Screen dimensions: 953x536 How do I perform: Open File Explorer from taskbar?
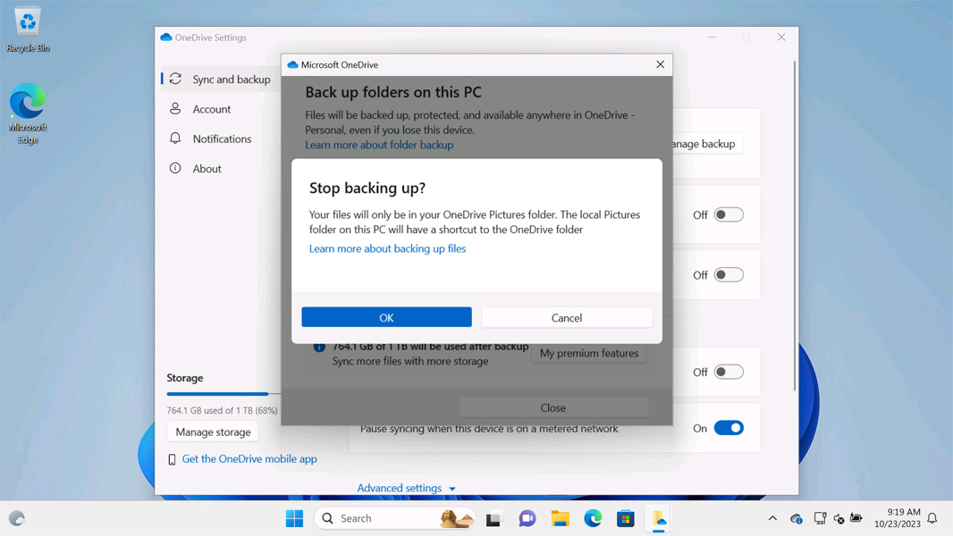[560, 518]
